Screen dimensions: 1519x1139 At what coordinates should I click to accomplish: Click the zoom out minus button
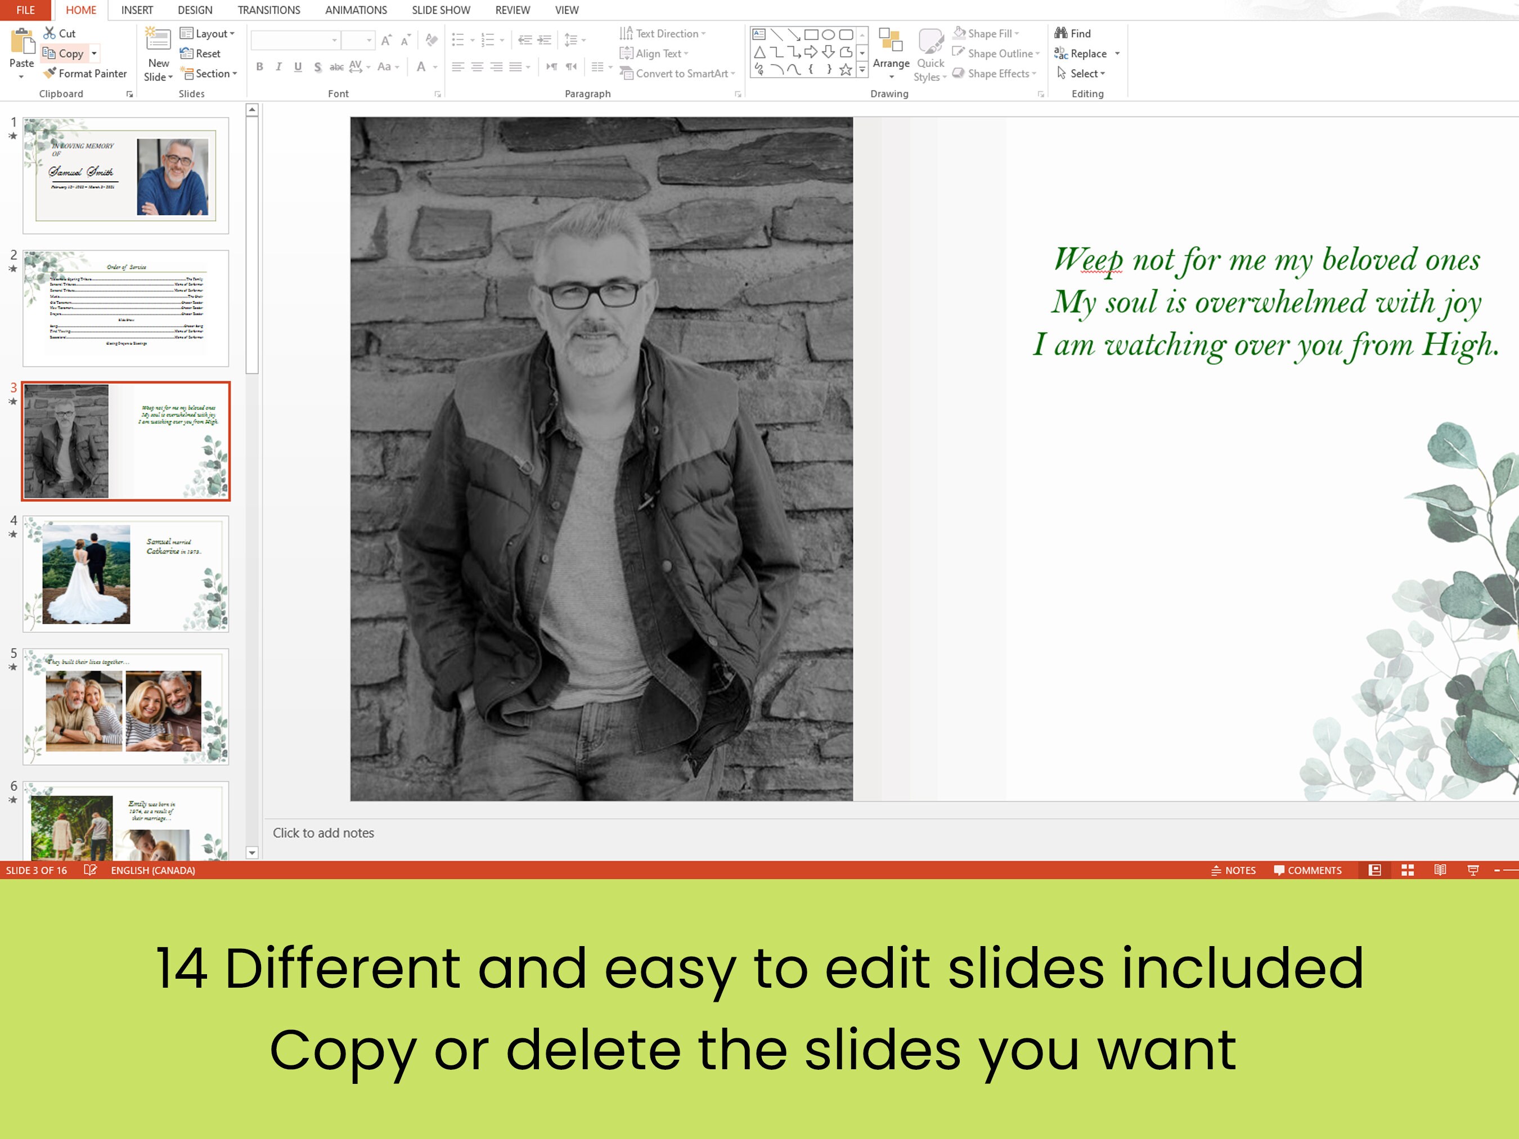coord(1497,871)
